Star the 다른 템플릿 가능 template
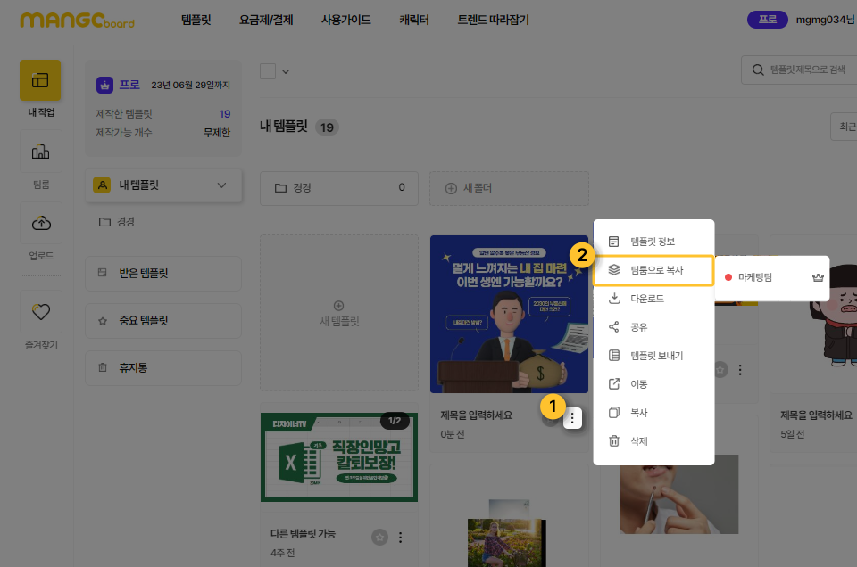857x567 pixels. 379,537
